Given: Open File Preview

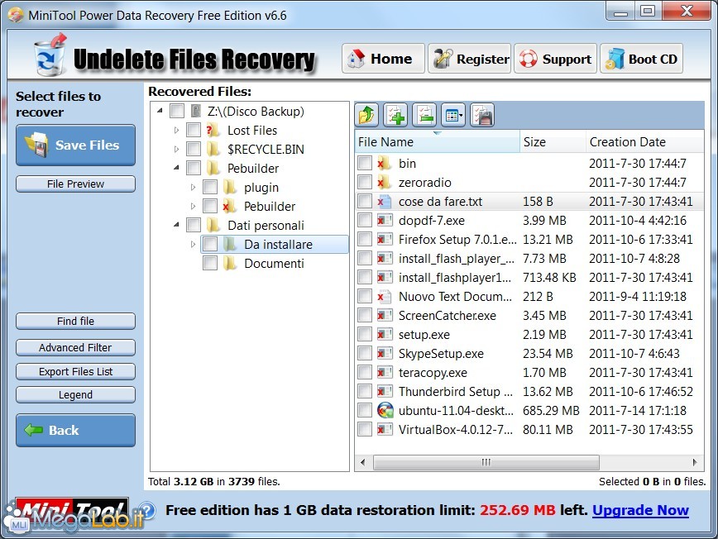Looking at the screenshot, I should tap(75, 184).
